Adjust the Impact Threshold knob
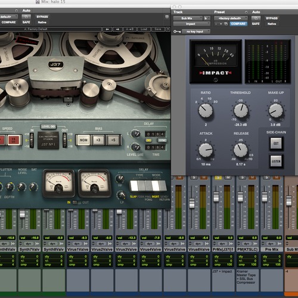This screenshot has width=298, height=298. pos(241,110)
